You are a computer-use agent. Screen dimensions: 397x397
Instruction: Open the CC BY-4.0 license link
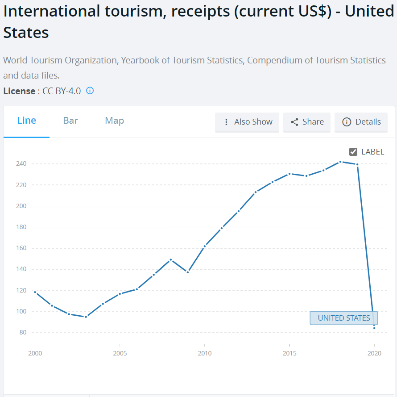coord(62,91)
